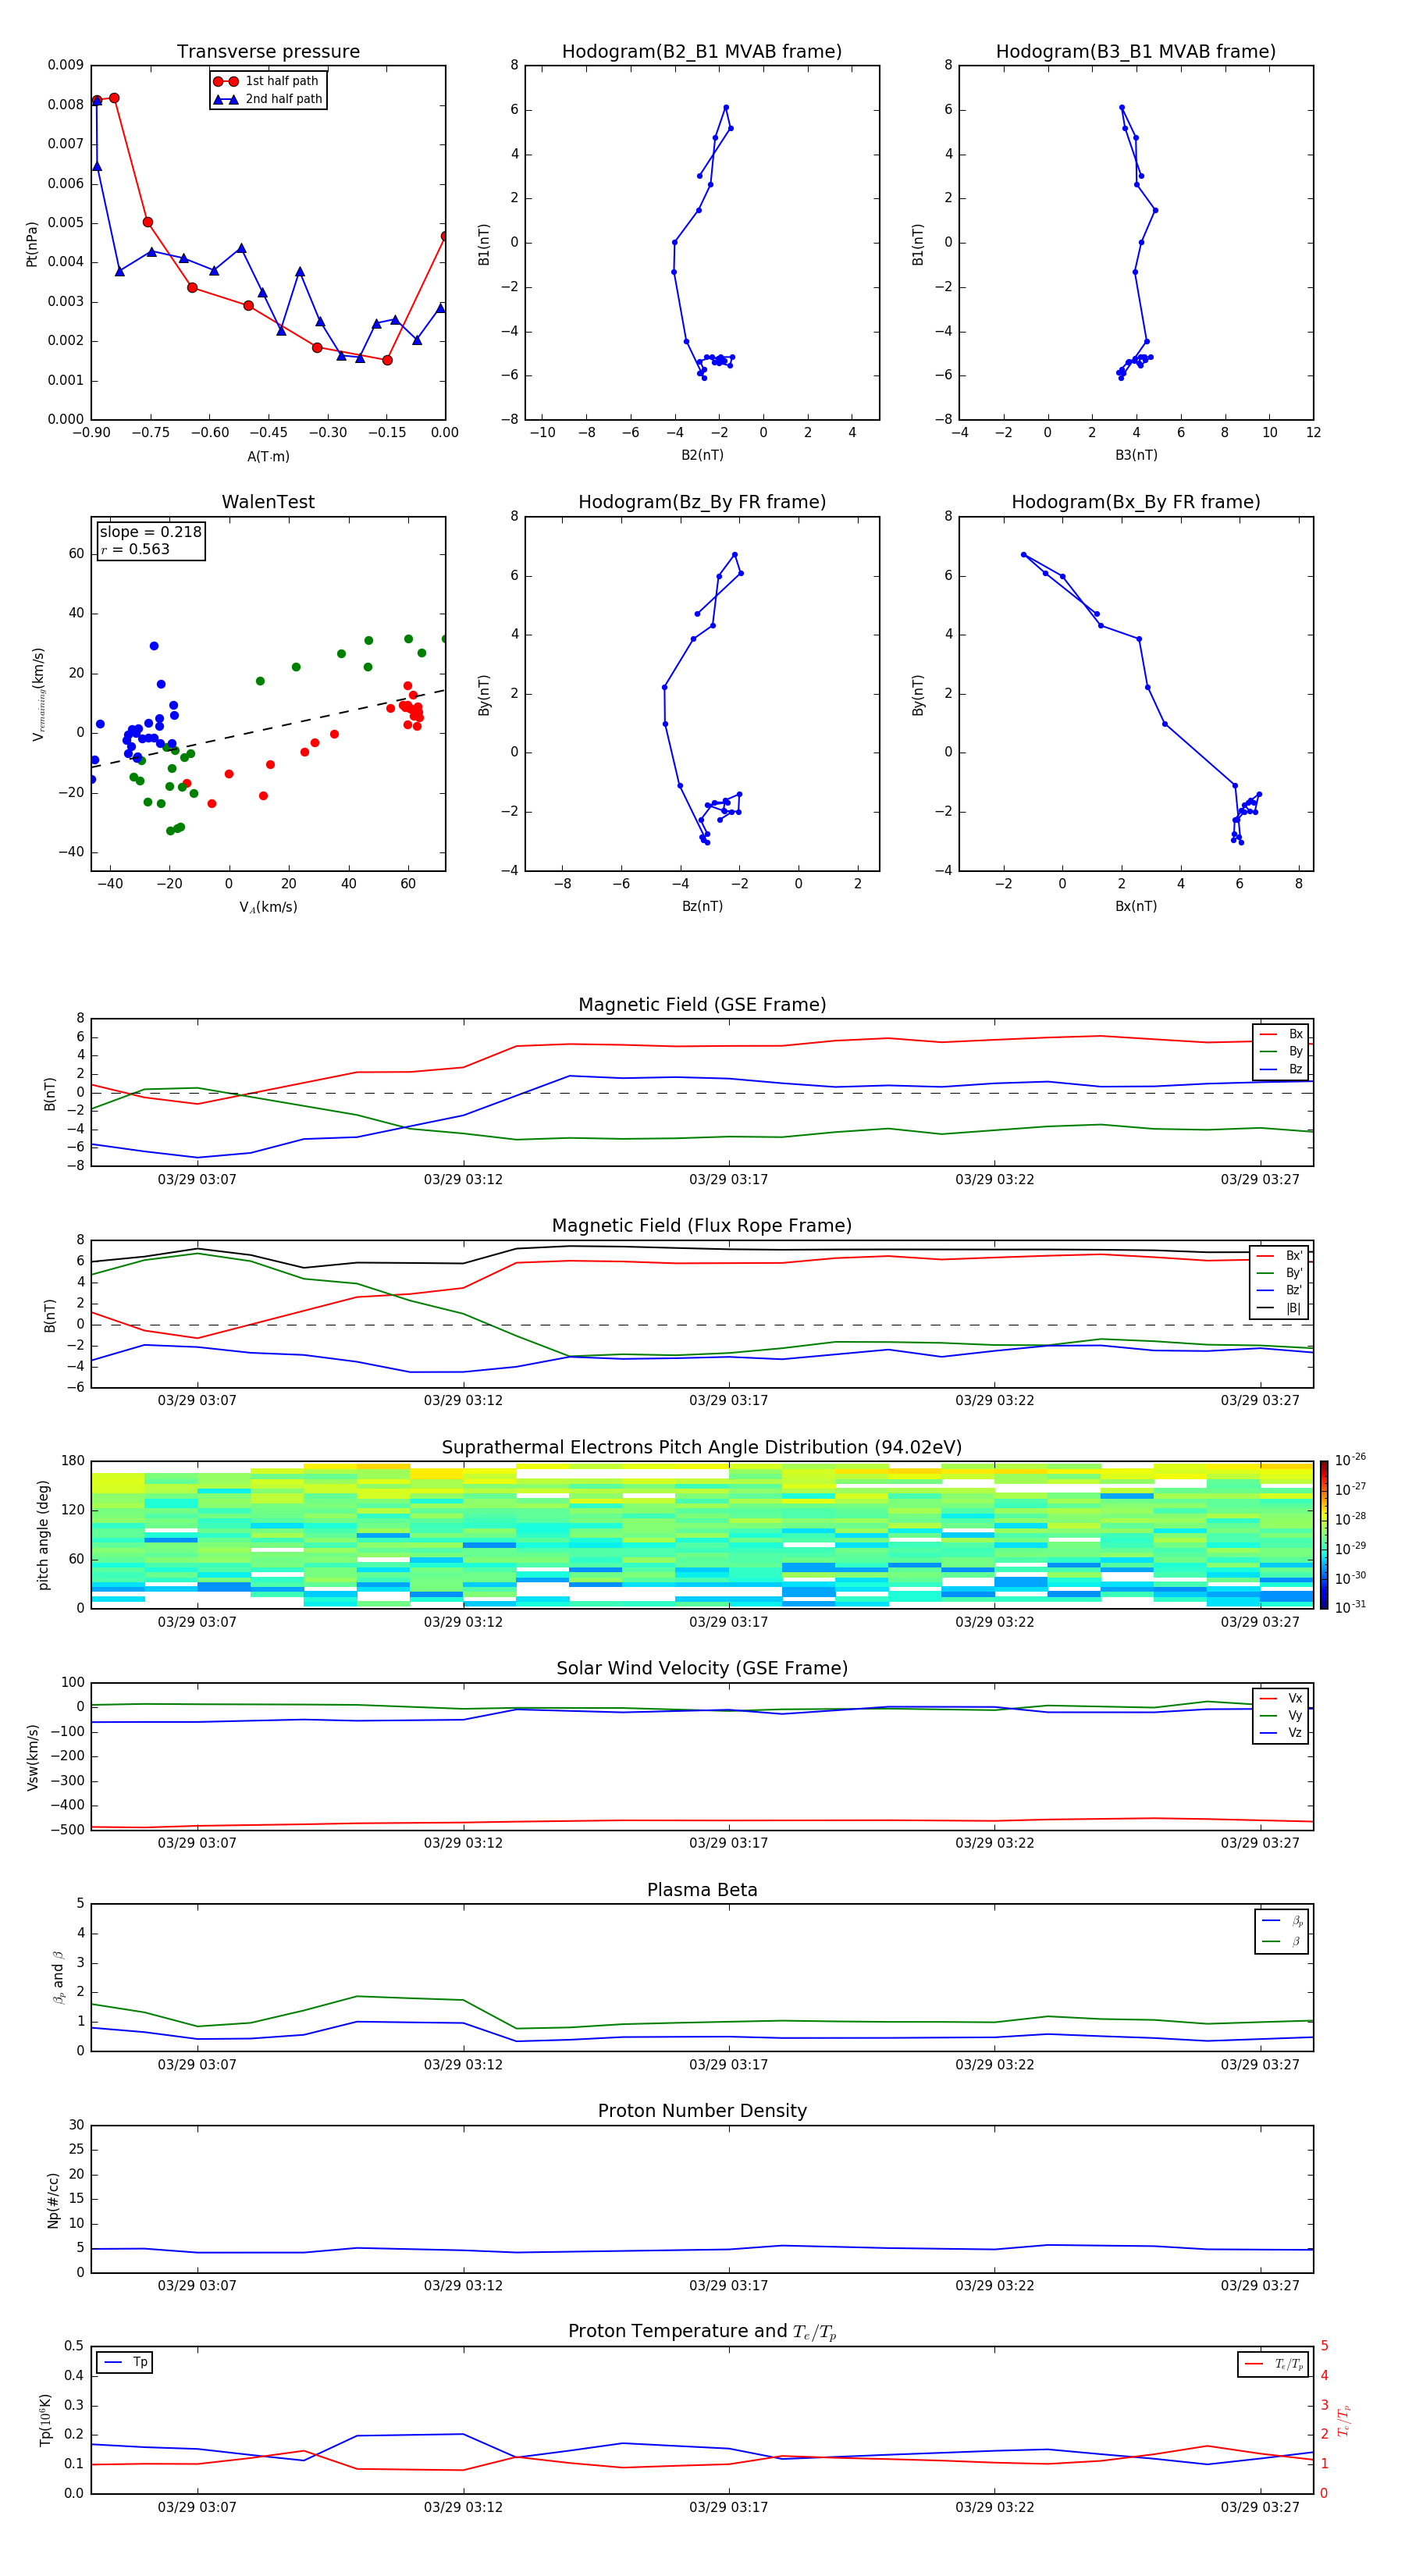This screenshot has width=1405, height=2576.
Task: Click the 'Proton Number Density' title
Action: [702, 2111]
